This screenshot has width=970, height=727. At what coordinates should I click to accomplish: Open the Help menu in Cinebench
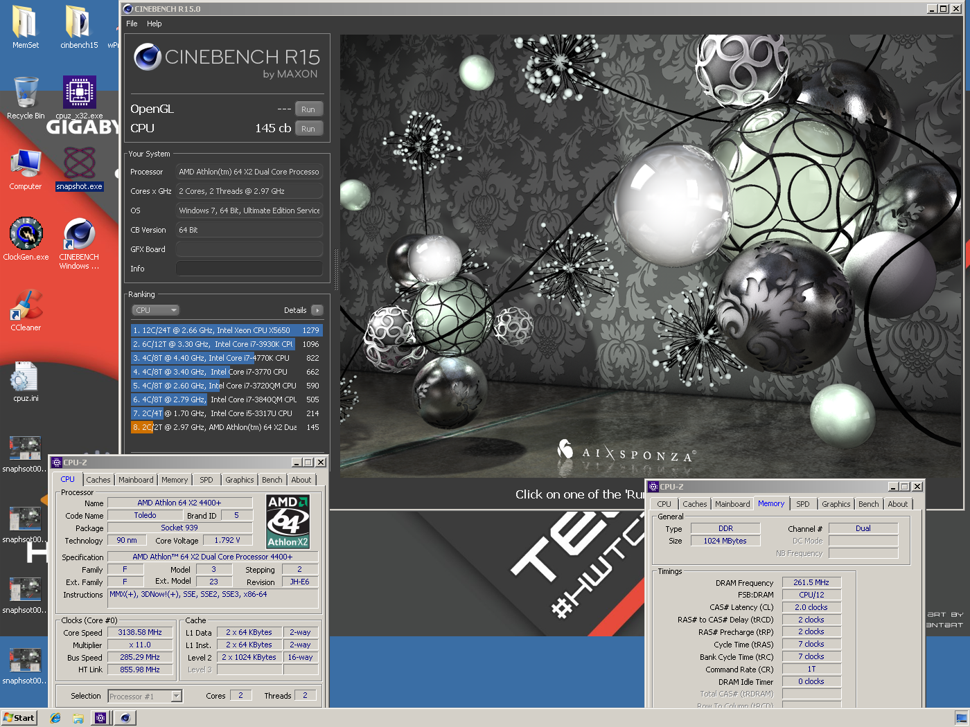pos(155,24)
